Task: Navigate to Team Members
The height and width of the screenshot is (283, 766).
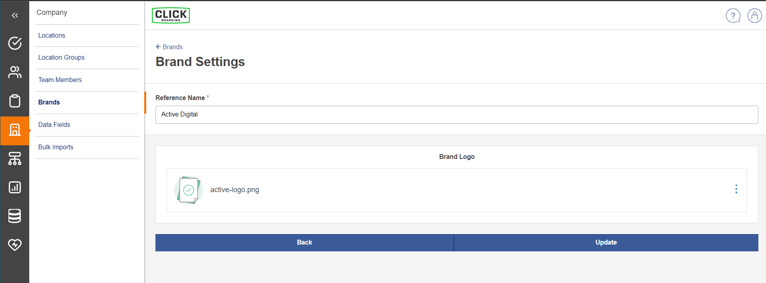Action: pyautogui.click(x=60, y=80)
